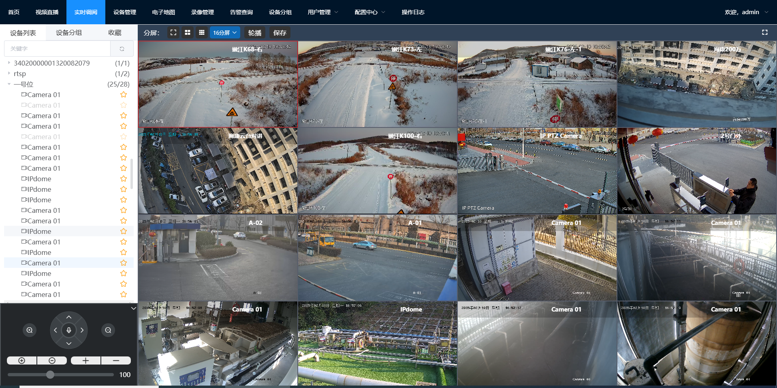Select the IP PTZ Camera video tile

click(x=537, y=171)
